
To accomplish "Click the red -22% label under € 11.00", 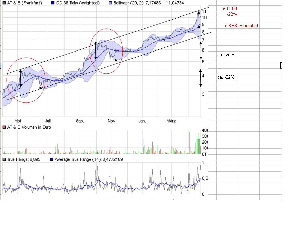I will coord(232,14).
